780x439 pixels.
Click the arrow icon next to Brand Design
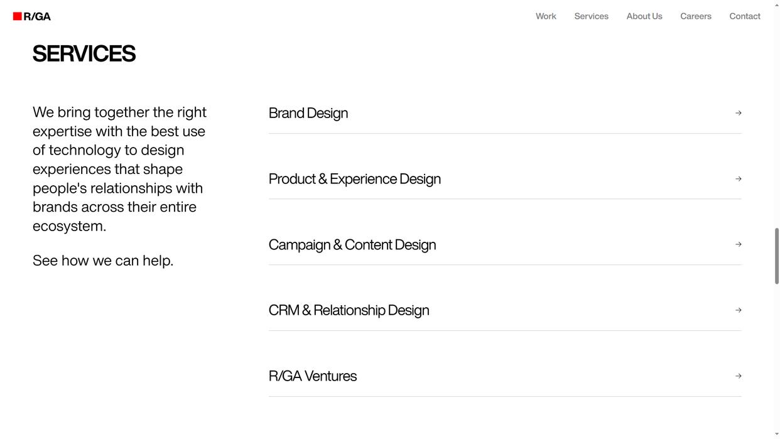coord(738,113)
